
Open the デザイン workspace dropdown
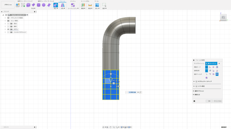pyautogui.click(x=8, y=5)
